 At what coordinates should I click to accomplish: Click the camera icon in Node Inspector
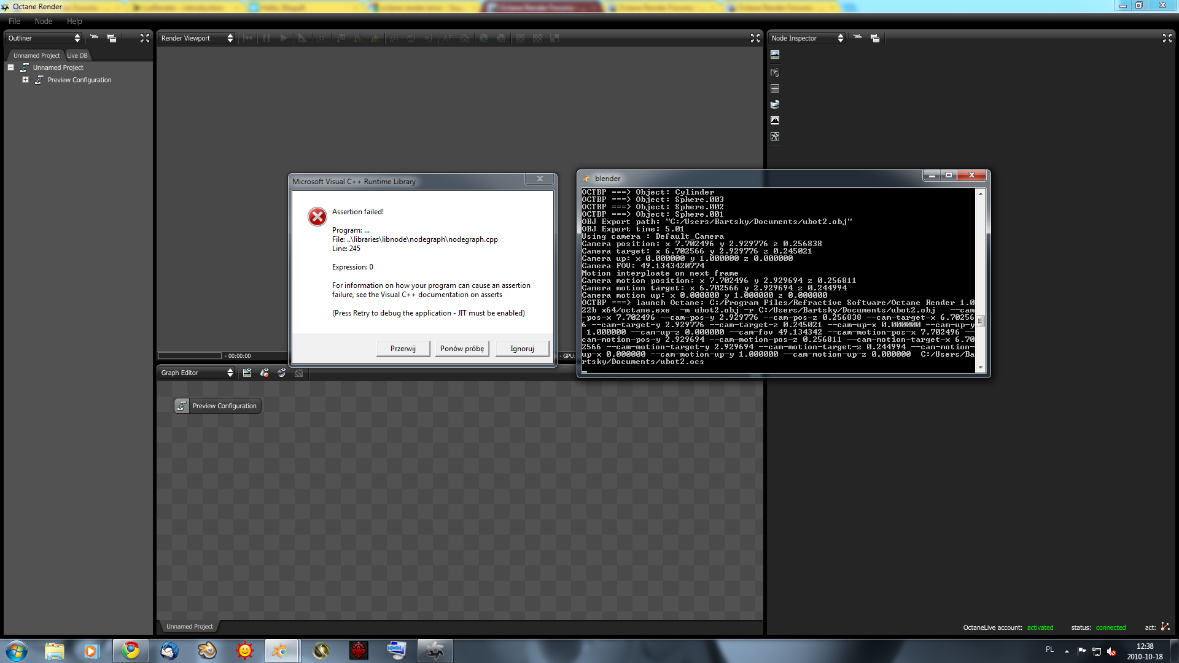(x=775, y=72)
